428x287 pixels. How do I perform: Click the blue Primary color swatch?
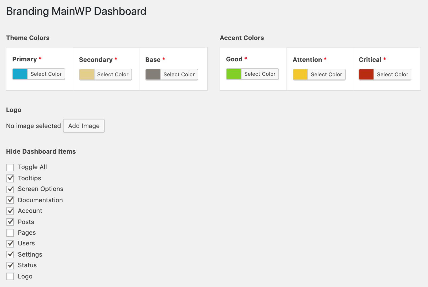20,74
